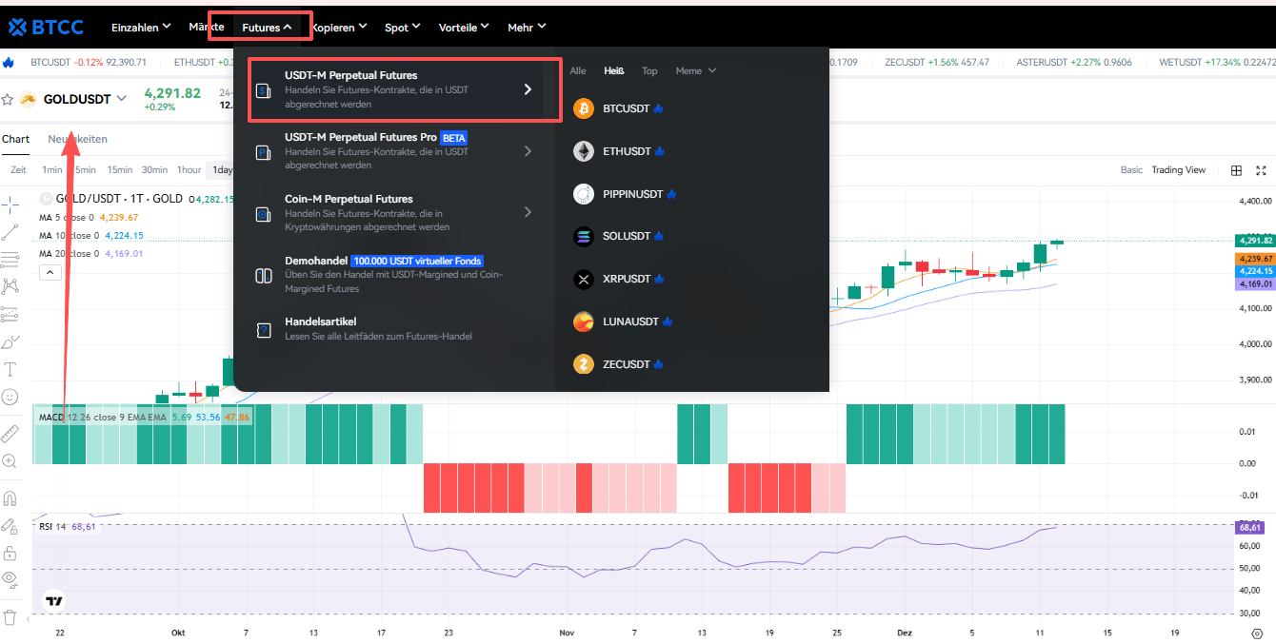This screenshot has height=643, width=1276.
Task: Expand the Einzahlen dropdown menu
Action: (141, 28)
